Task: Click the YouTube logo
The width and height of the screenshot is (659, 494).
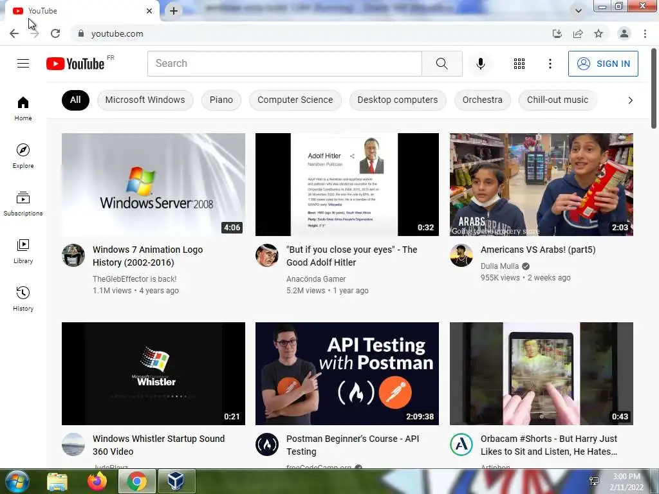Action: [76, 64]
